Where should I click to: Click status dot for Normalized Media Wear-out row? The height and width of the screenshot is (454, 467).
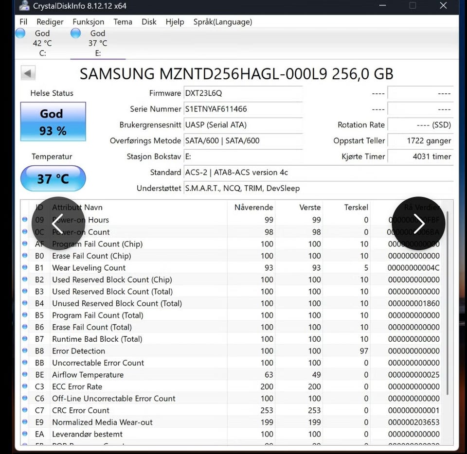(25, 422)
